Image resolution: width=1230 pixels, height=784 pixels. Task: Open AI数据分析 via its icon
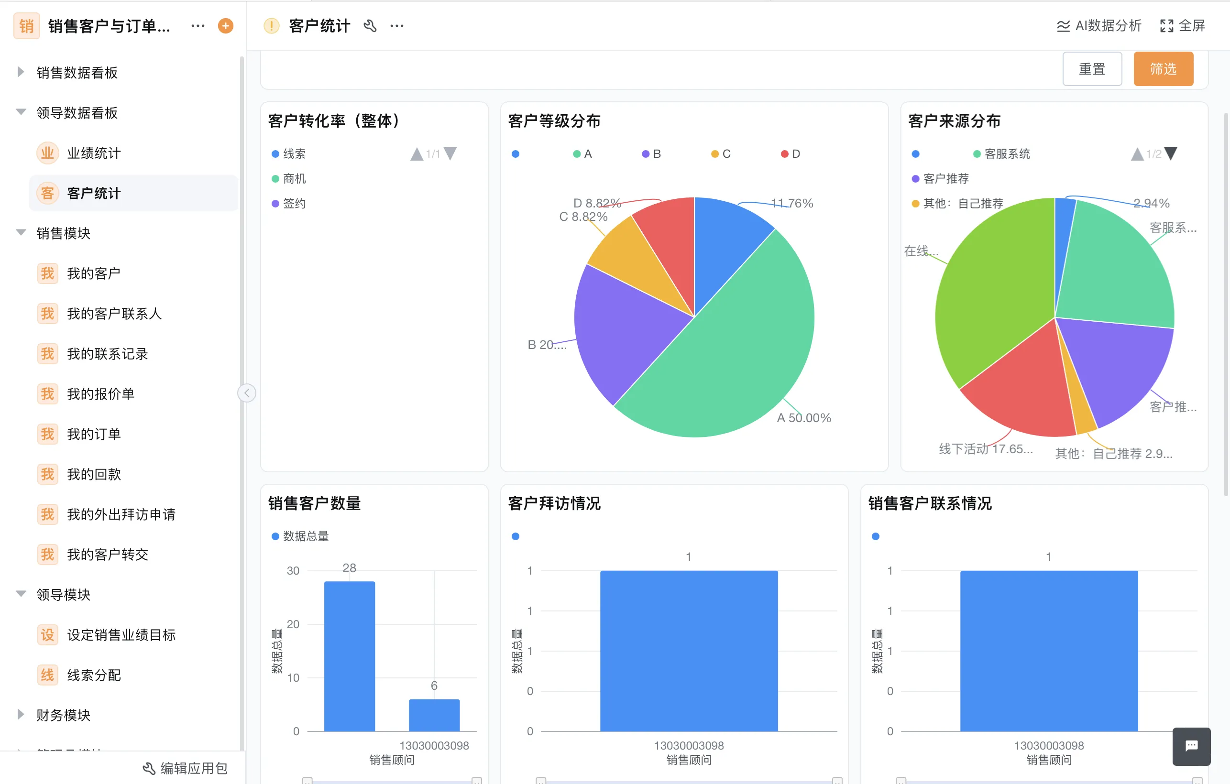pyautogui.click(x=1064, y=25)
